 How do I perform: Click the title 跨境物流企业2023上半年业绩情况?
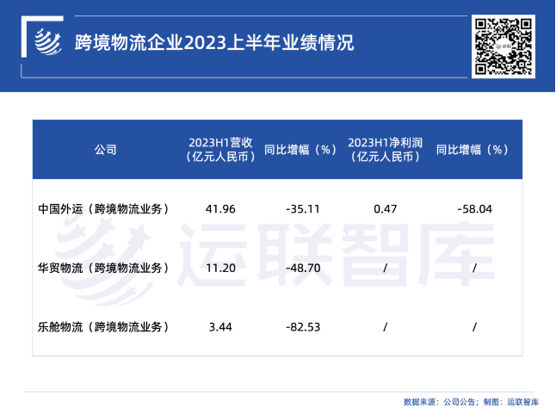(x=214, y=43)
